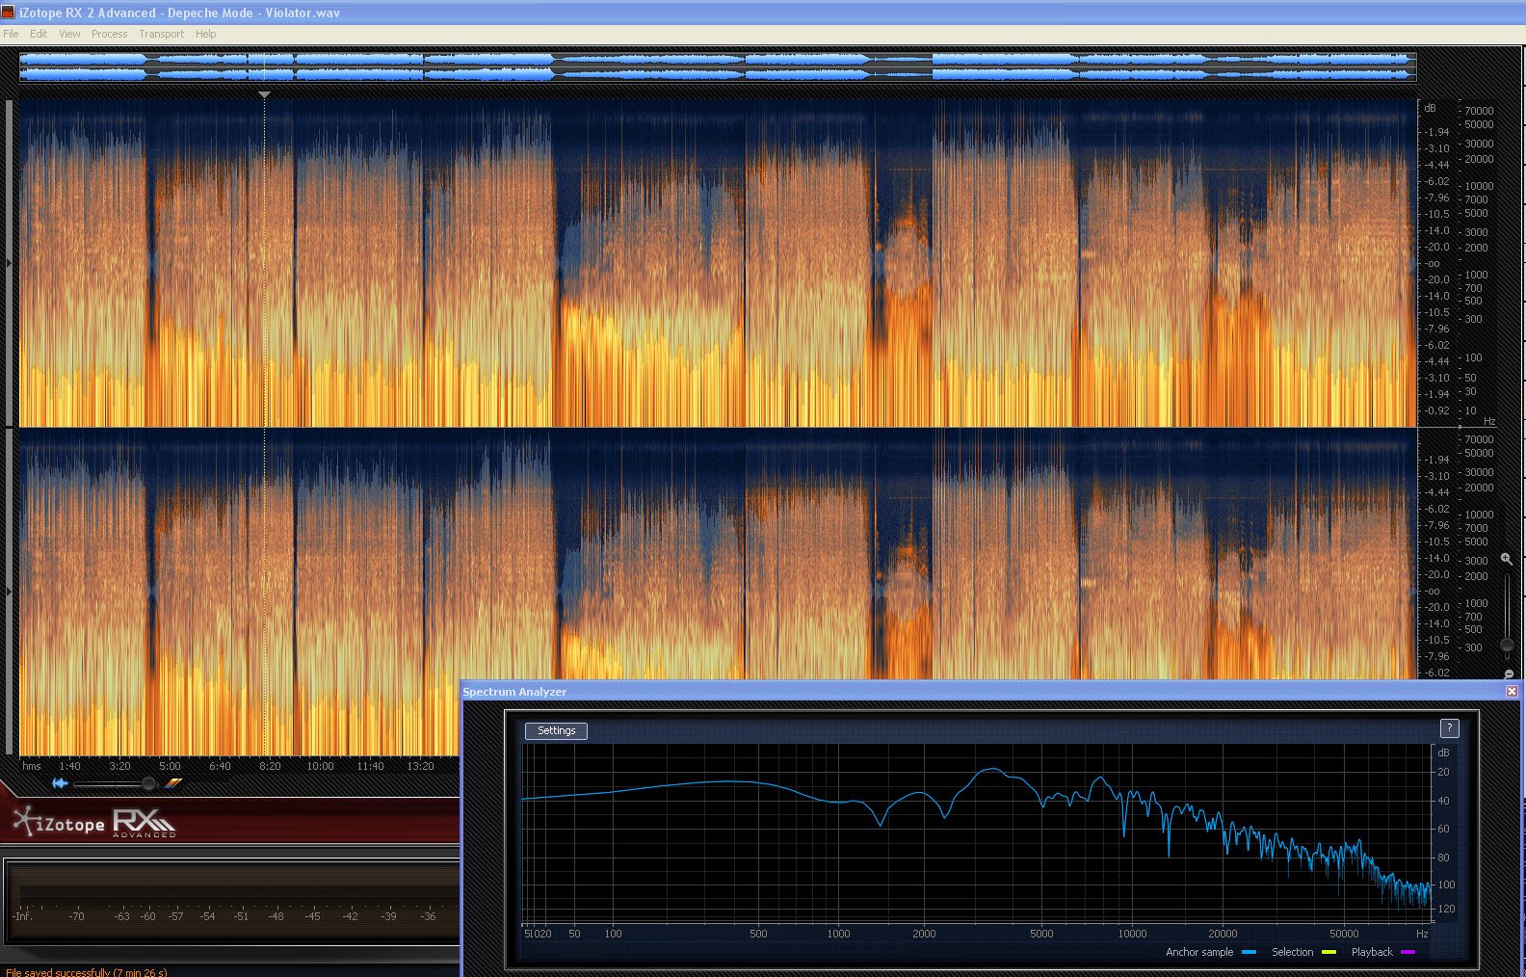Click the iZotope RX Advanced logo

(x=93, y=823)
